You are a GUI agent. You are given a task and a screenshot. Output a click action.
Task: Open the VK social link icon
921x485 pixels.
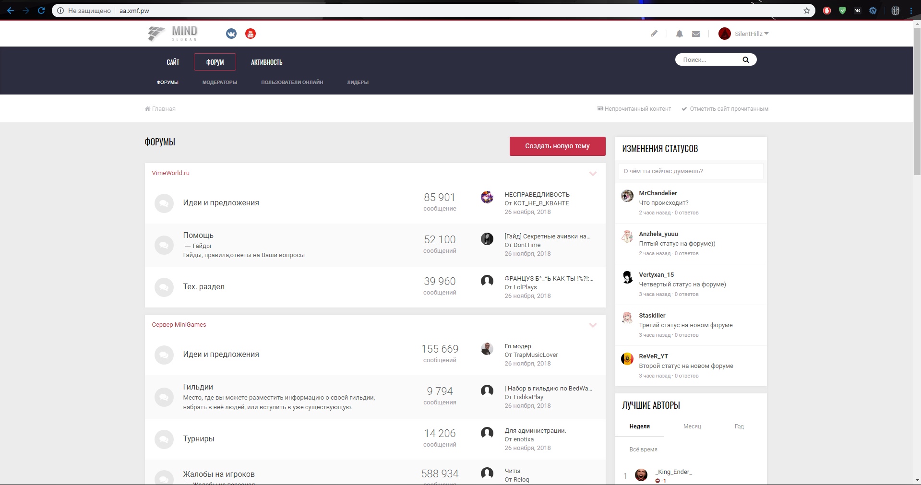coord(231,34)
